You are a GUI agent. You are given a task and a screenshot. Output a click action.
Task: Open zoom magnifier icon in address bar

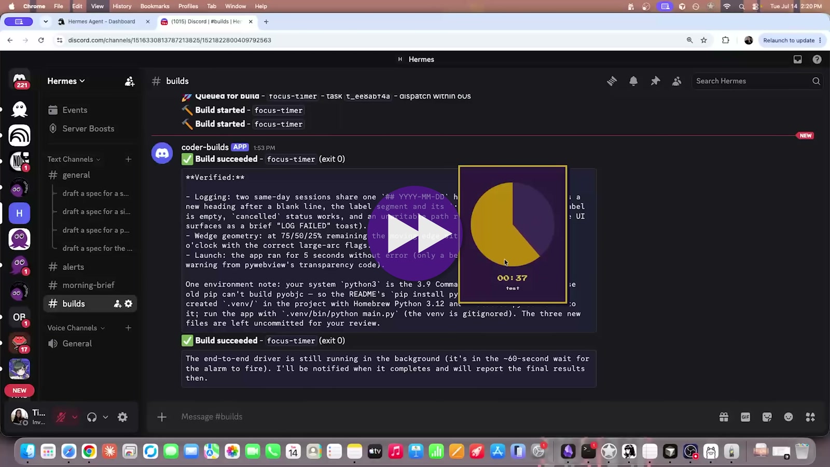pyautogui.click(x=689, y=40)
